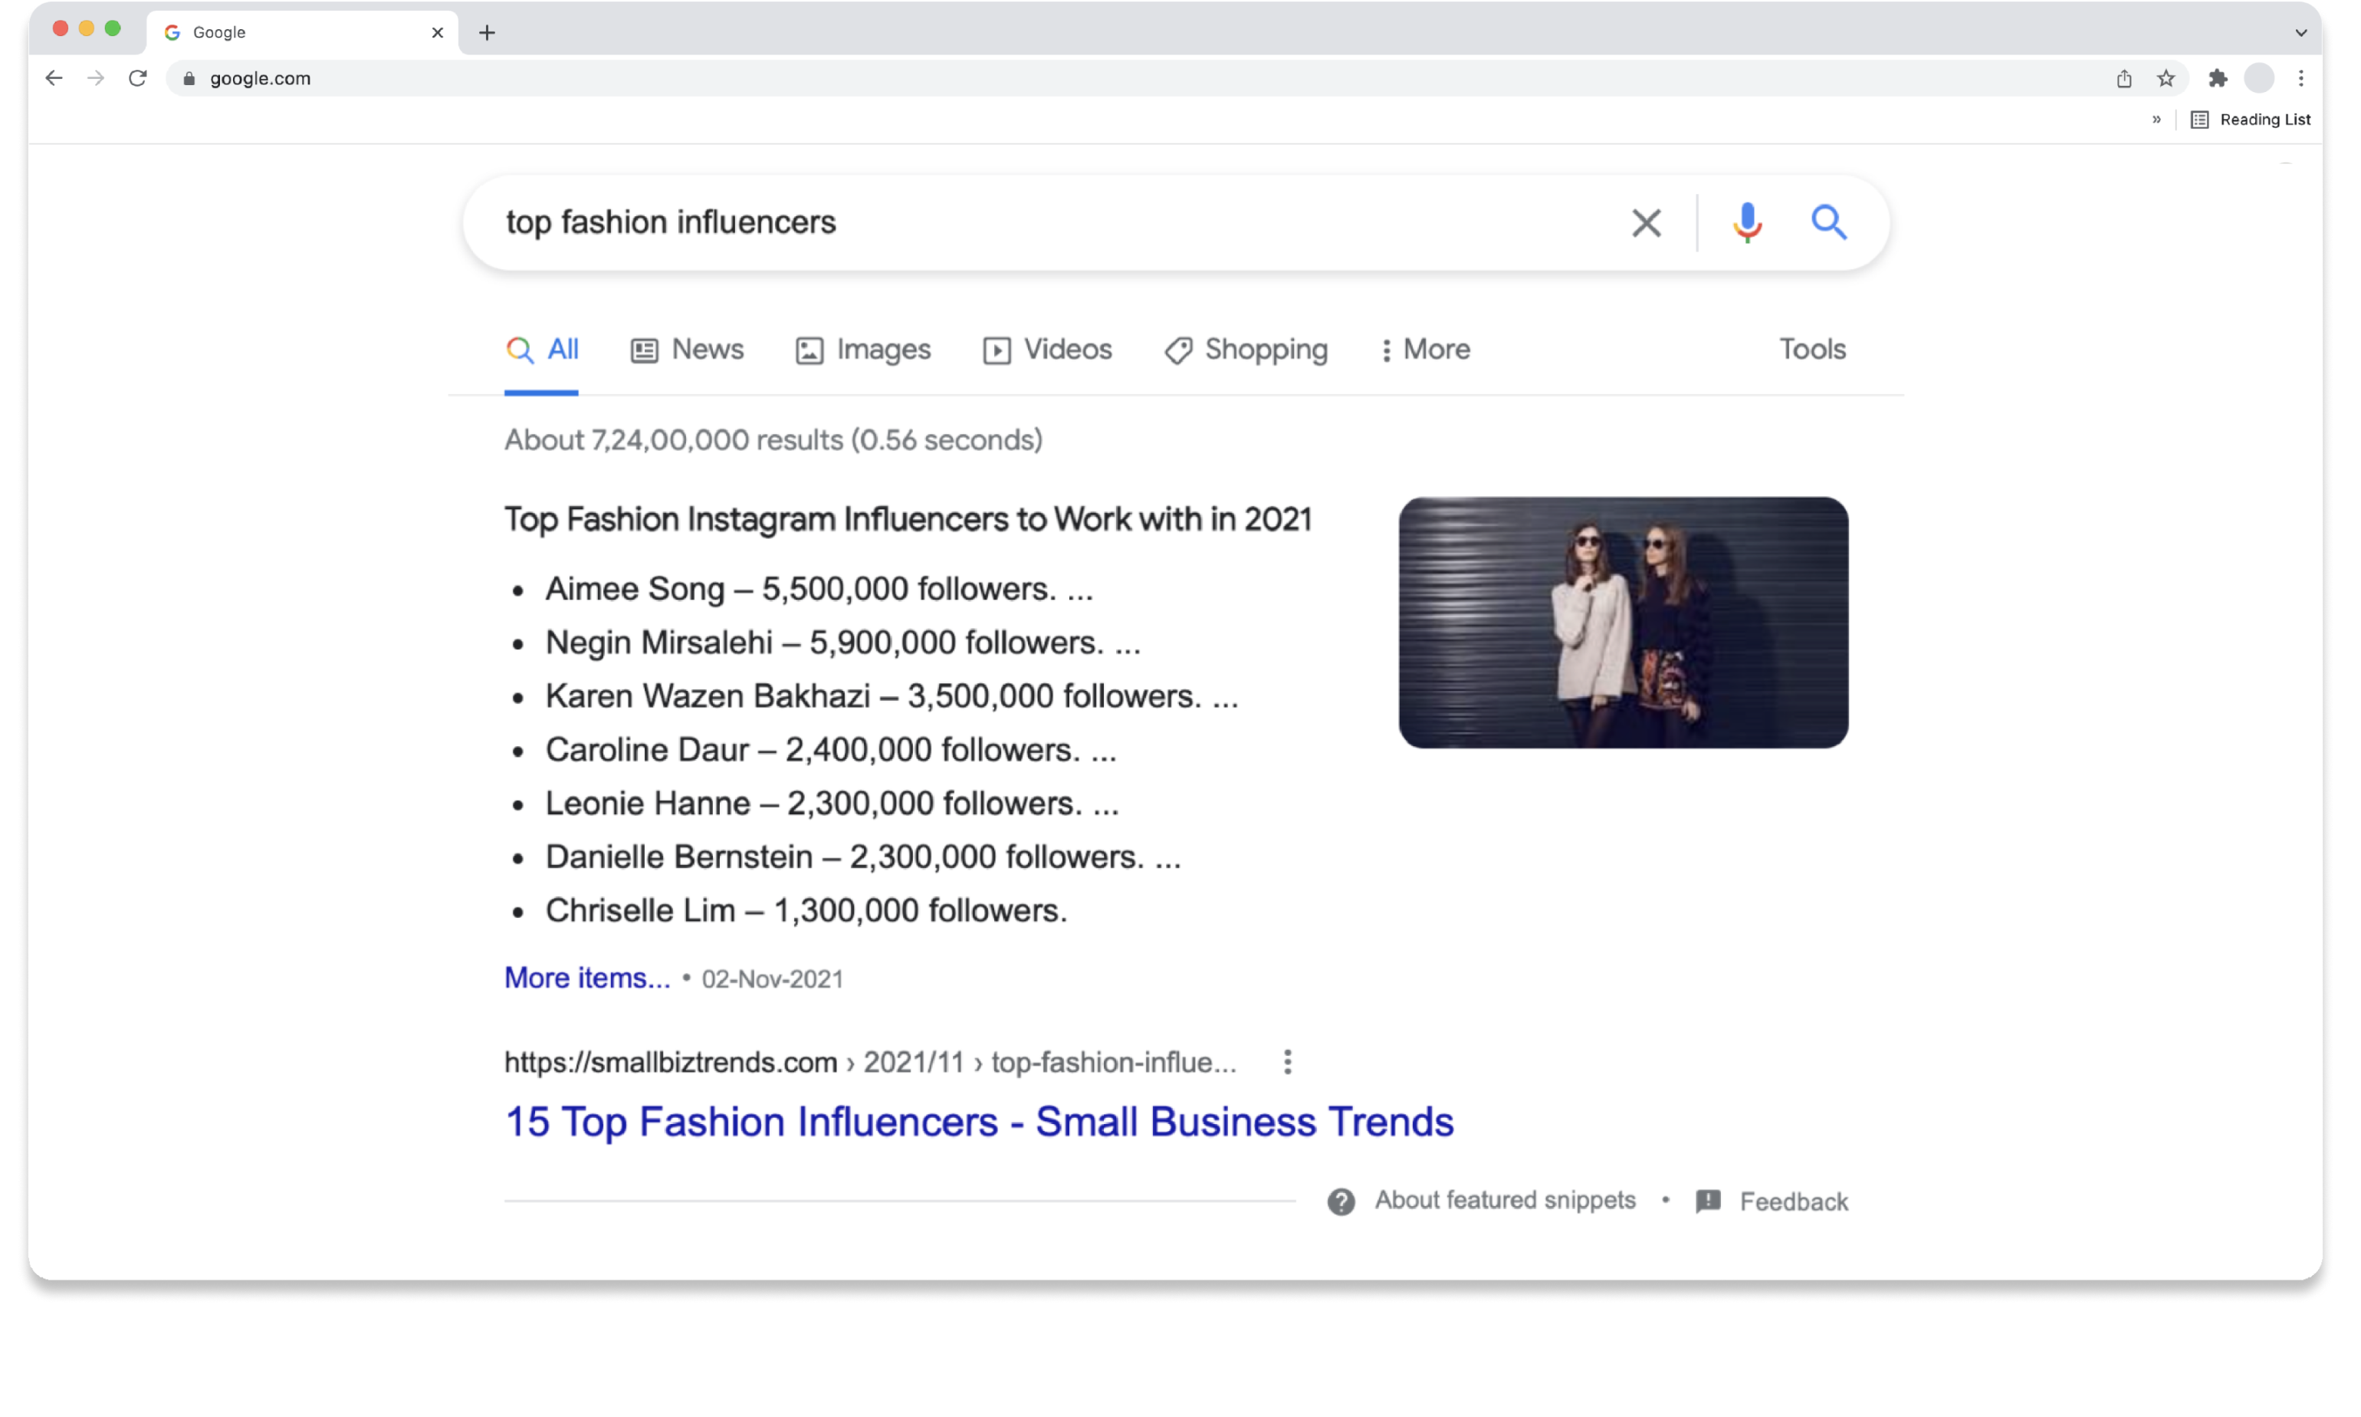Click the padlock site info icon
This screenshot has width=2361, height=1417.
189,79
